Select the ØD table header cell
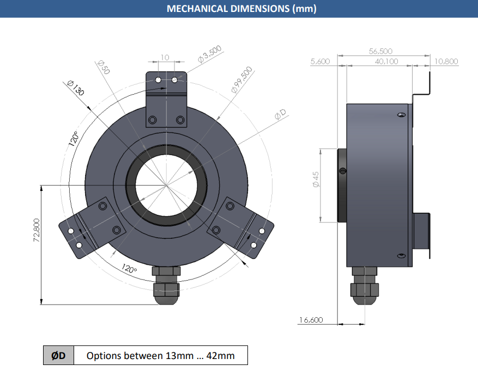This screenshot has height=371, width=478. click(x=58, y=355)
